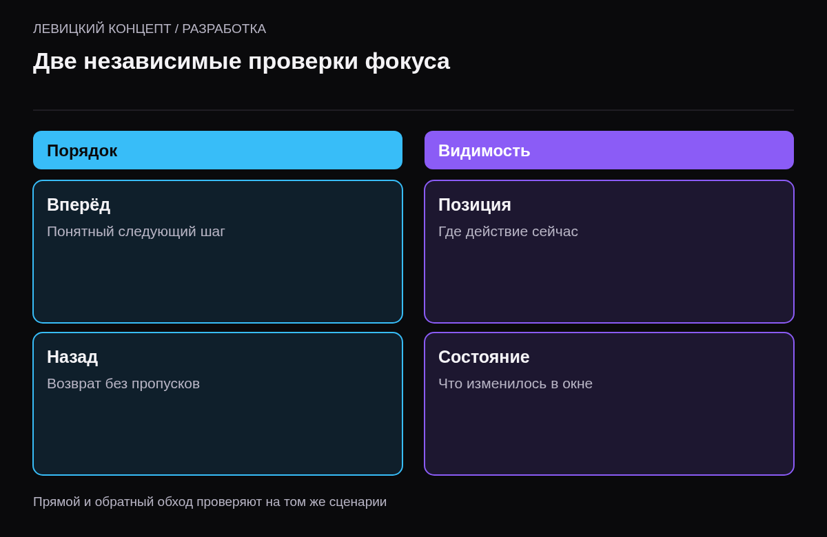Click the "Позиция" card title
The height and width of the screenshot is (537, 827).
[x=475, y=204]
